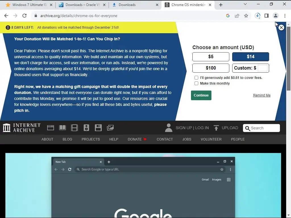Focus the Internet Archive search field

pyautogui.click(x=261, y=128)
